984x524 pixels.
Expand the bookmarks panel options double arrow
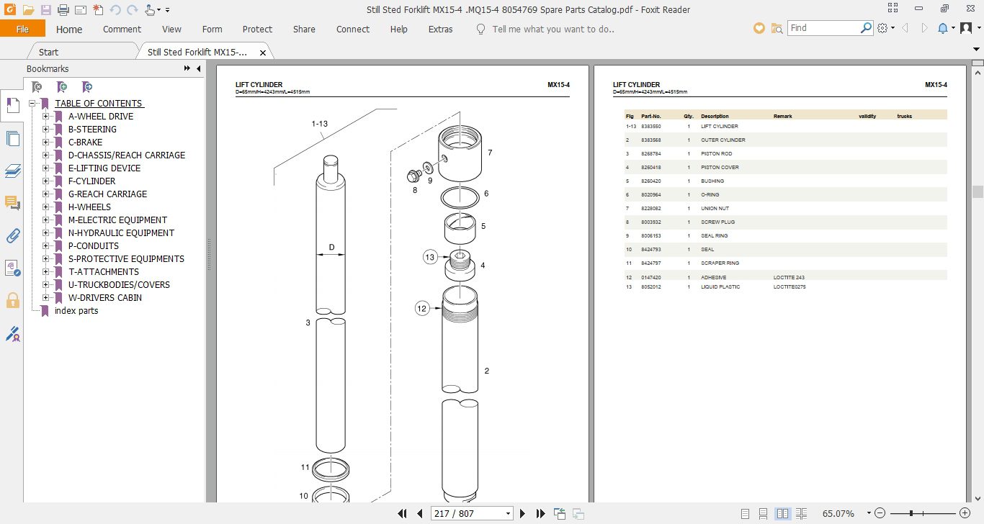(187, 68)
